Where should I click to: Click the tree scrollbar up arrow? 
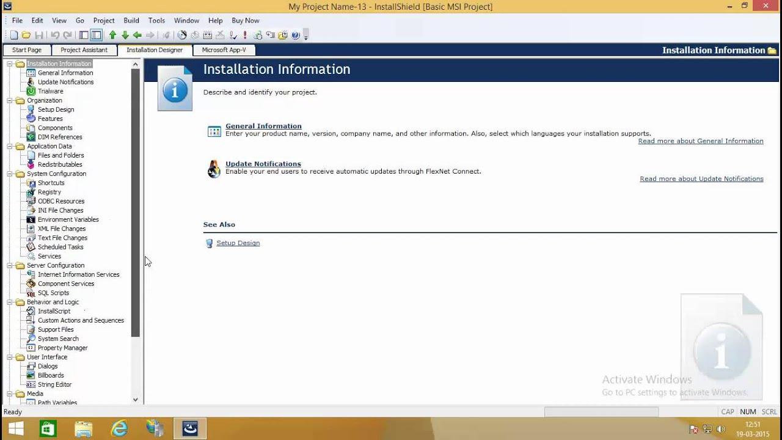136,64
